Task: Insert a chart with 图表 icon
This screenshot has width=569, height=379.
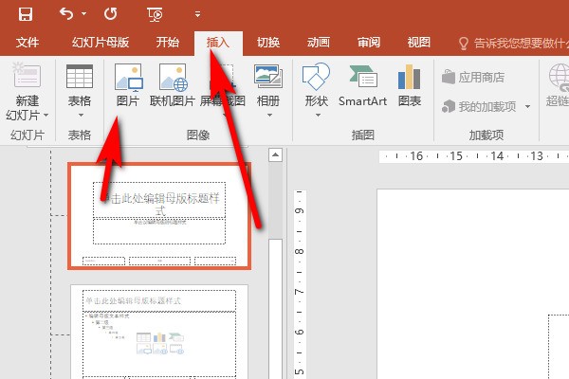Action: click(410, 83)
